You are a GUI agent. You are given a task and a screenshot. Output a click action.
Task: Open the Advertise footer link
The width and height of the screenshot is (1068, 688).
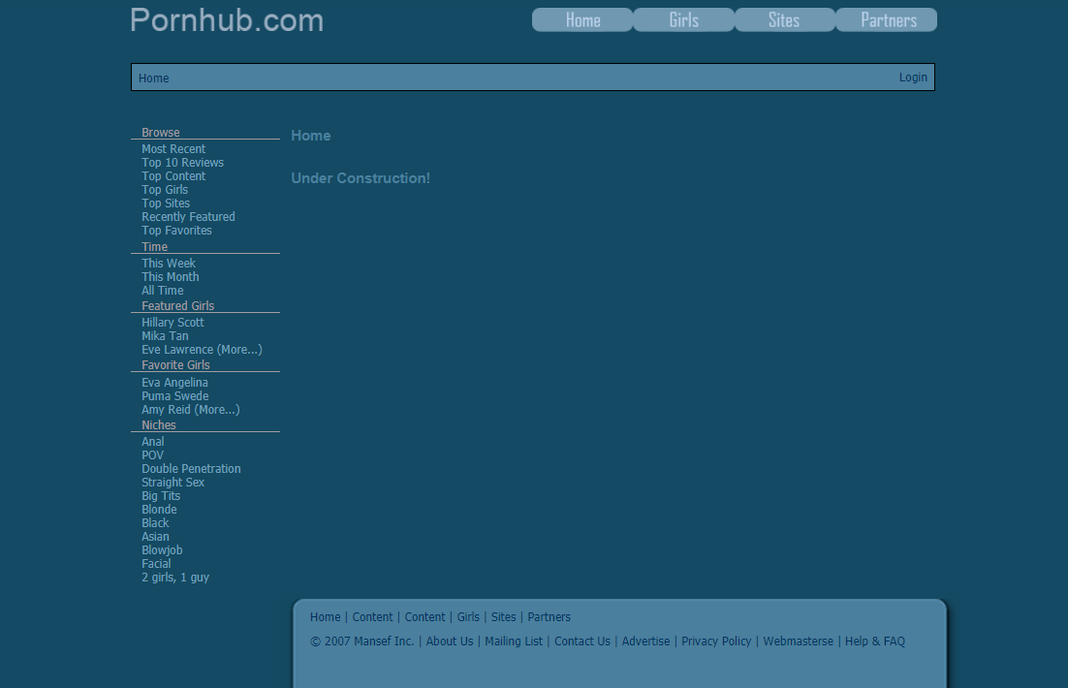(645, 641)
